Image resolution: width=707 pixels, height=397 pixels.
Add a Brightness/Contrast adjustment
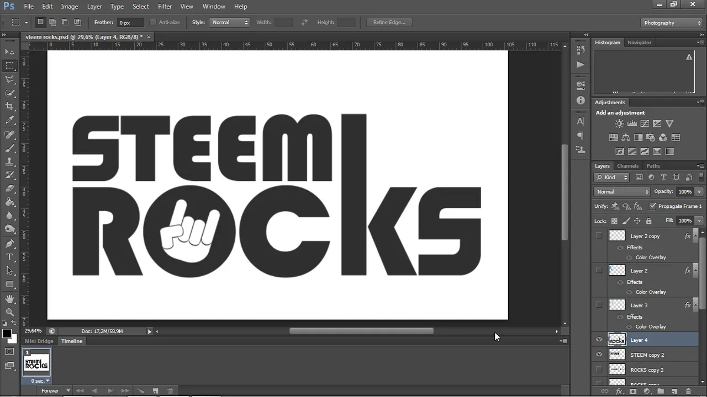click(x=619, y=124)
